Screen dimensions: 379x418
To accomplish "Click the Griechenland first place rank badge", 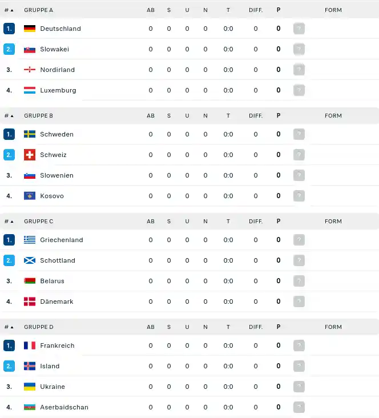I will pos(9,240).
